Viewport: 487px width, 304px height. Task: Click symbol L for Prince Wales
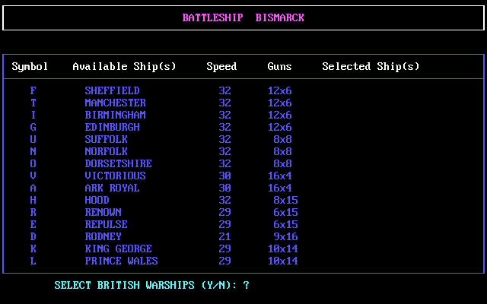(x=33, y=261)
